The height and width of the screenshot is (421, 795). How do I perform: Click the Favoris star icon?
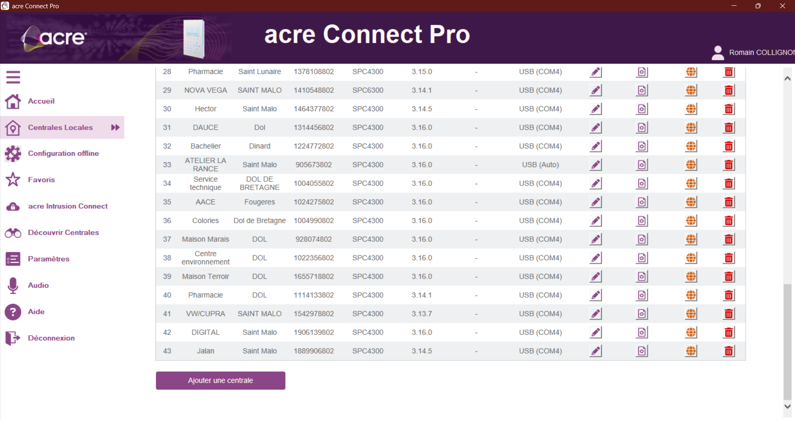[x=13, y=180]
